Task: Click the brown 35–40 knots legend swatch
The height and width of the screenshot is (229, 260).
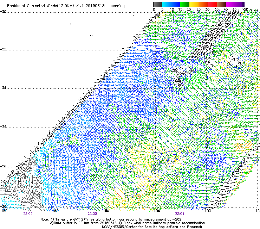Action: (221, 4)
